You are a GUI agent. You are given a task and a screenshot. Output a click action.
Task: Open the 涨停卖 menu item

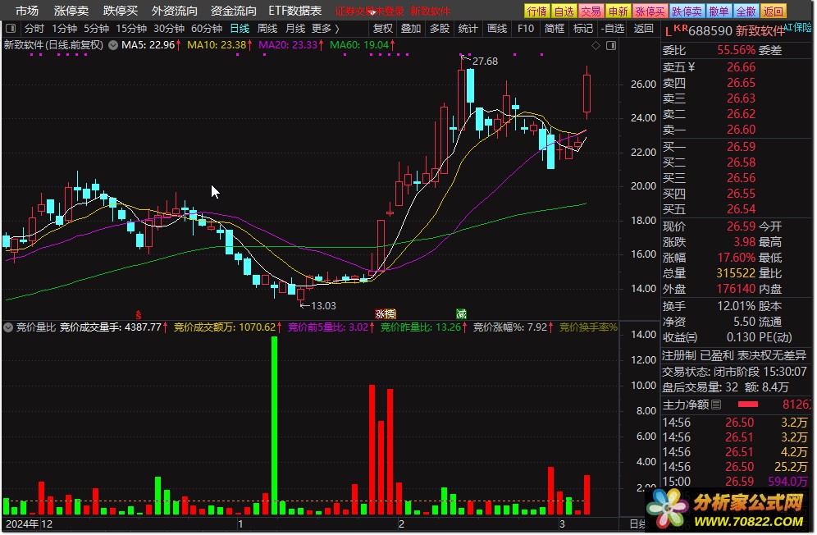(x=71, y=11)
